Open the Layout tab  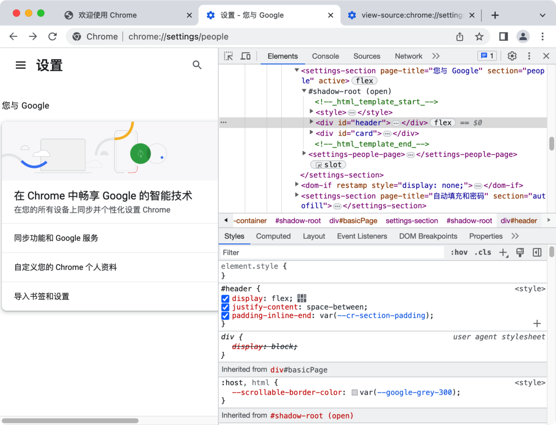click(314, 236)
